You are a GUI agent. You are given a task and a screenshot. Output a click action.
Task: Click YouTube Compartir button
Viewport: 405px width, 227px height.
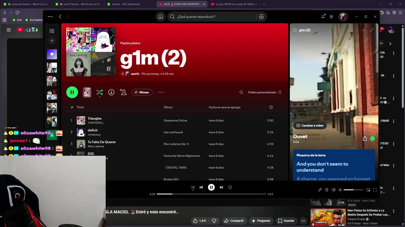(x=234, y=221)
